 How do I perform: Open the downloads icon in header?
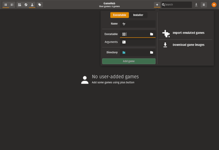point(196,5)
